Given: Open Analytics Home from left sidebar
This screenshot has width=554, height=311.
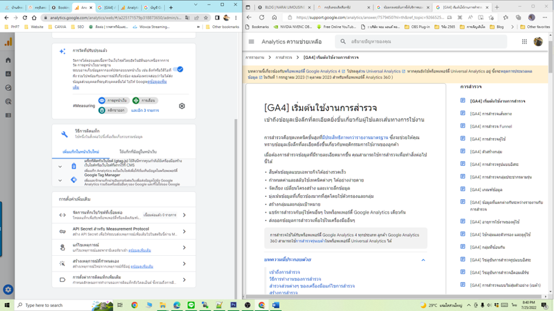Looking at the screenshot, I should (8, 60).
